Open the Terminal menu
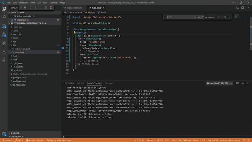The width and height of the screenshot is (252, 142). (54, 2)
